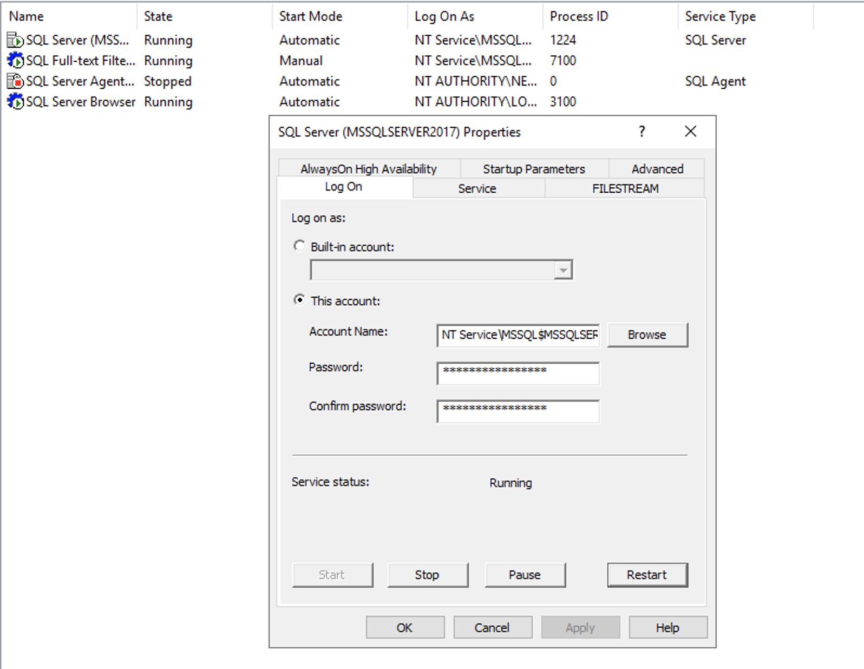Image resolution: width=864 pixels, height=669 pixels.
Task: Click the Password input field
Action: [518, 373]
